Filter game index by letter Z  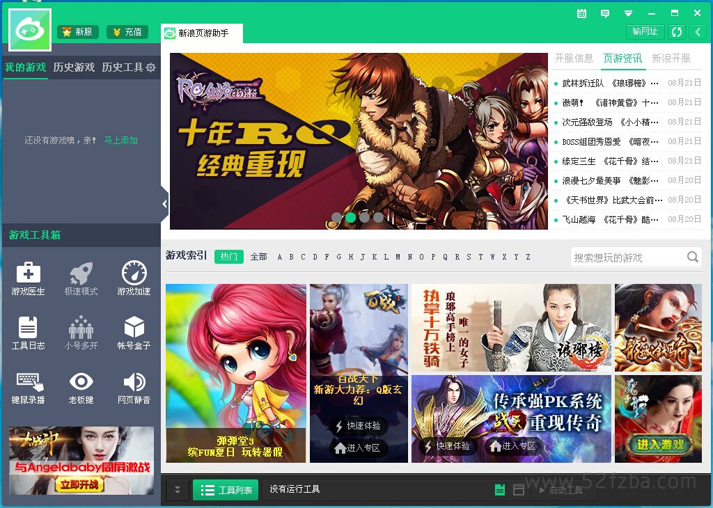(x=528, y=257)
